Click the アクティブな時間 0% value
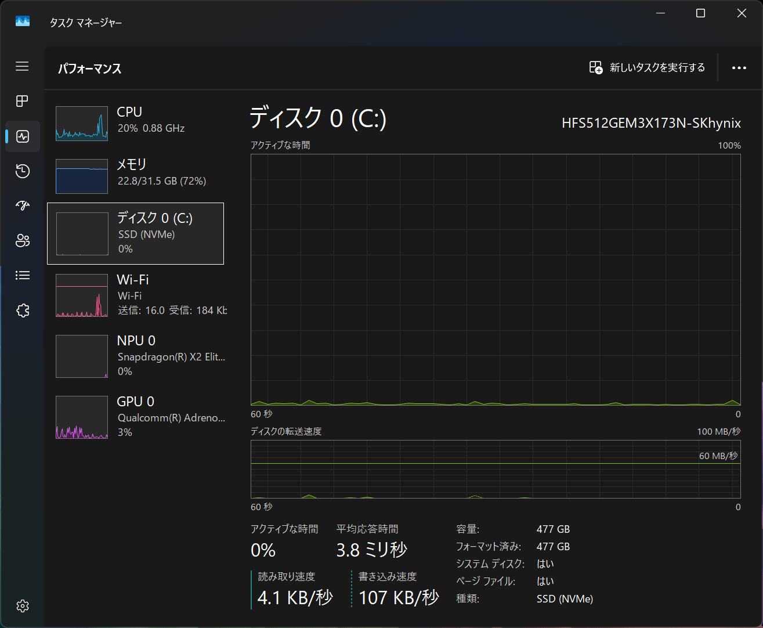The width and height of the screenshot is (763, 628). click(263, 550)
